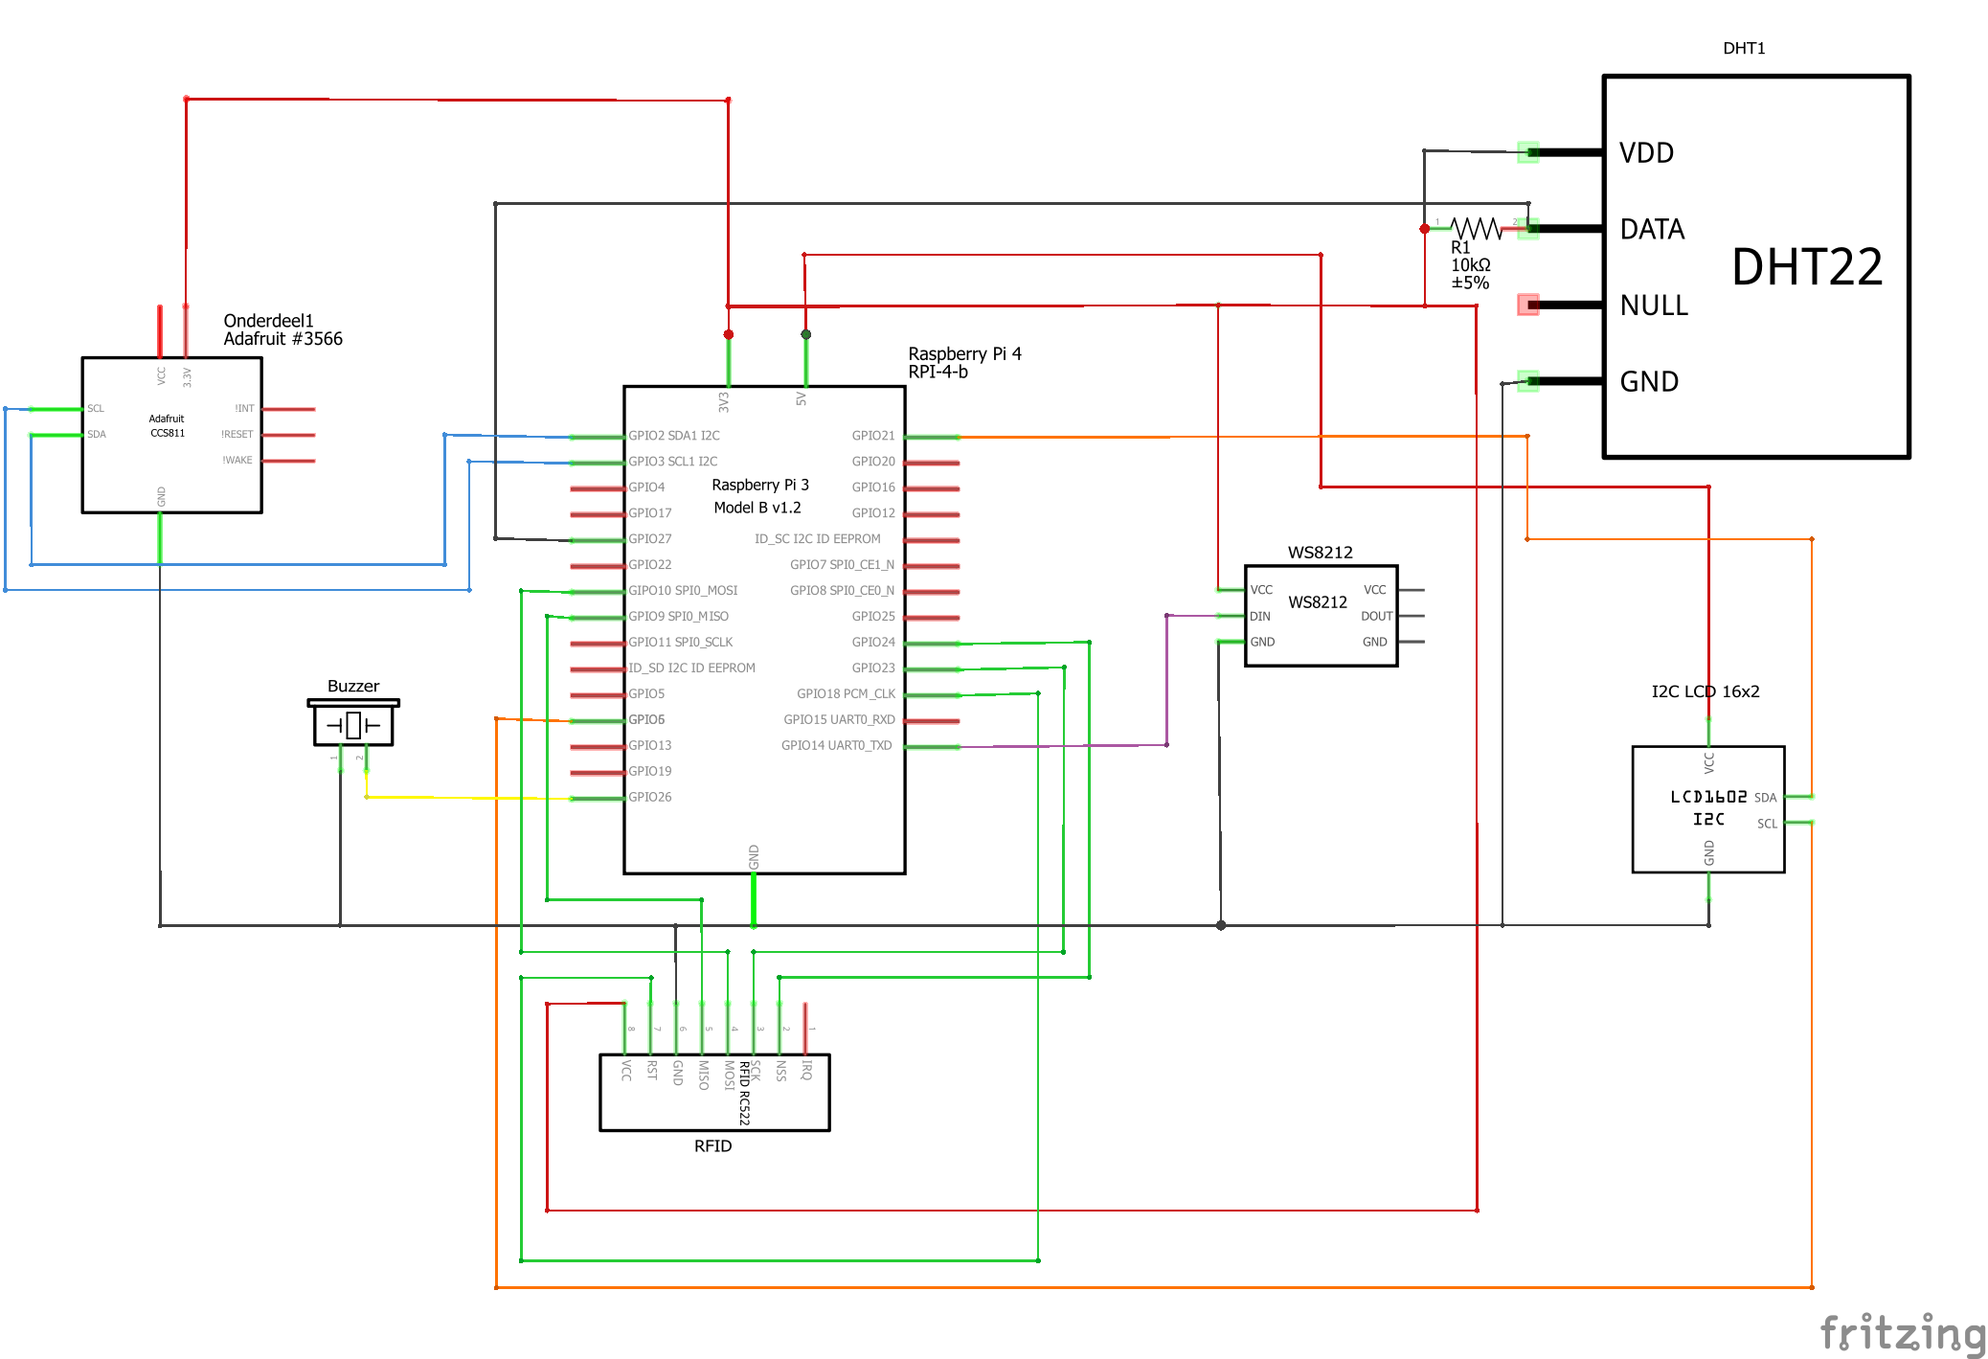Select the GND pin label on DHT22
The image size is (1988, 1359).
[x=1649, y=382]
